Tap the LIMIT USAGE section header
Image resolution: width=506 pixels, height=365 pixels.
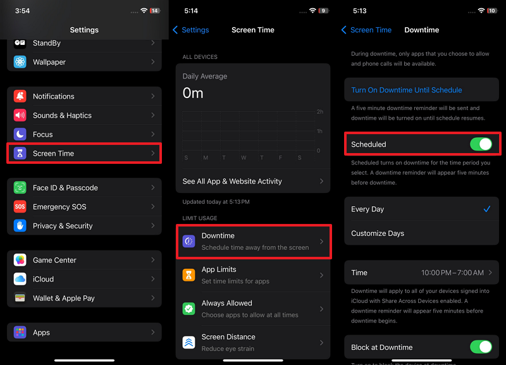coord(200,218)
